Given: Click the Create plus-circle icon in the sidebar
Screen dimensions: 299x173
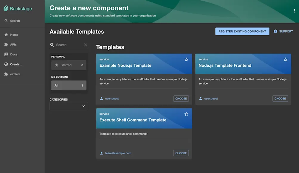Looking at the screenshot, I should click(x=6, y=64).
